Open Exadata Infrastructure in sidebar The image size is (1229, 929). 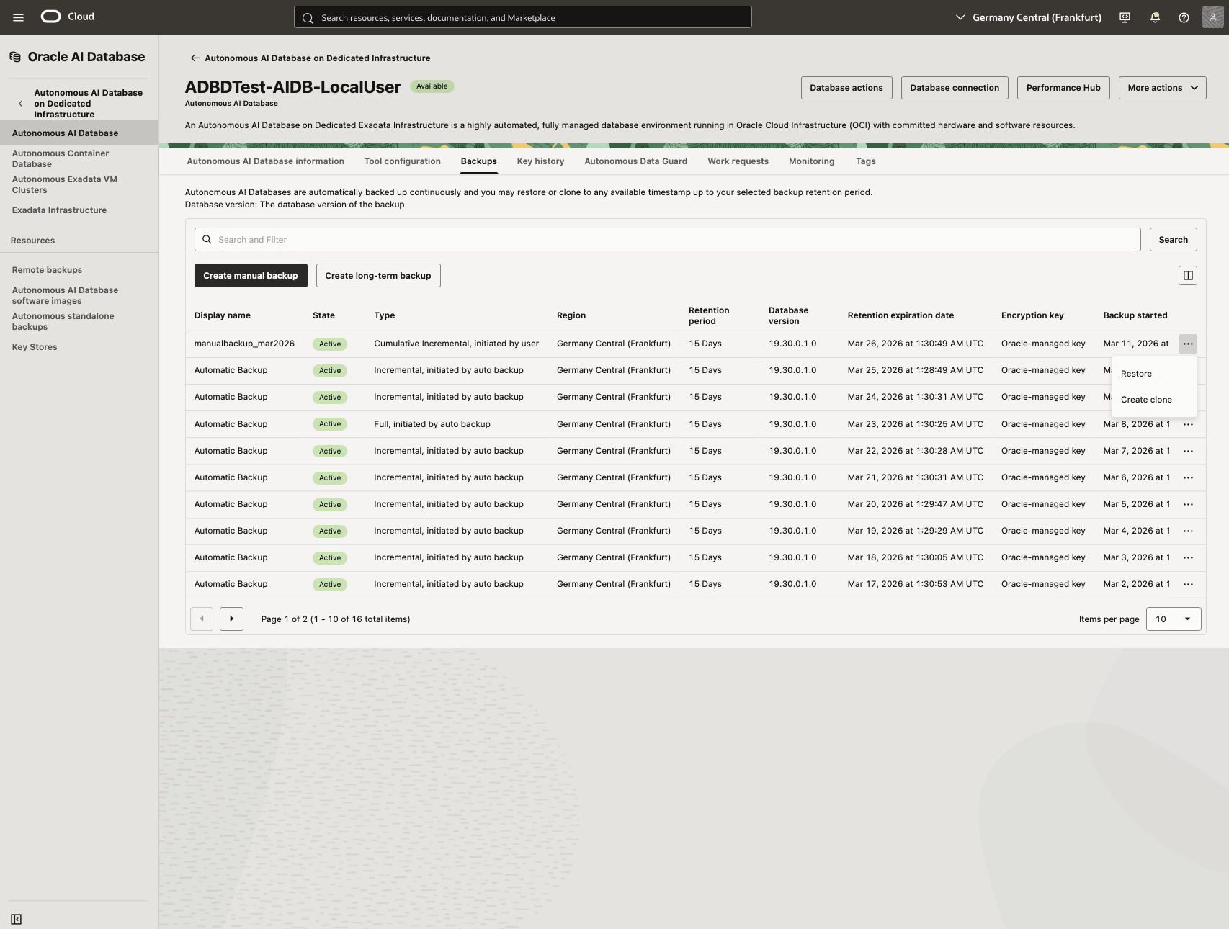(x=59, y=210)
